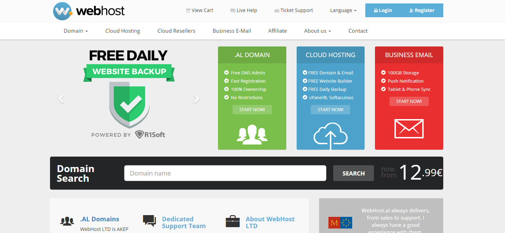
Task: Click the Live Help chat icon
Action: [x=233, y=11]
